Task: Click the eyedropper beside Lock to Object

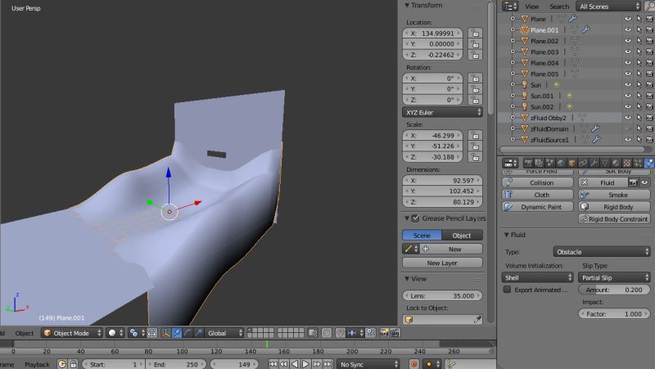Action: (477, 319)
